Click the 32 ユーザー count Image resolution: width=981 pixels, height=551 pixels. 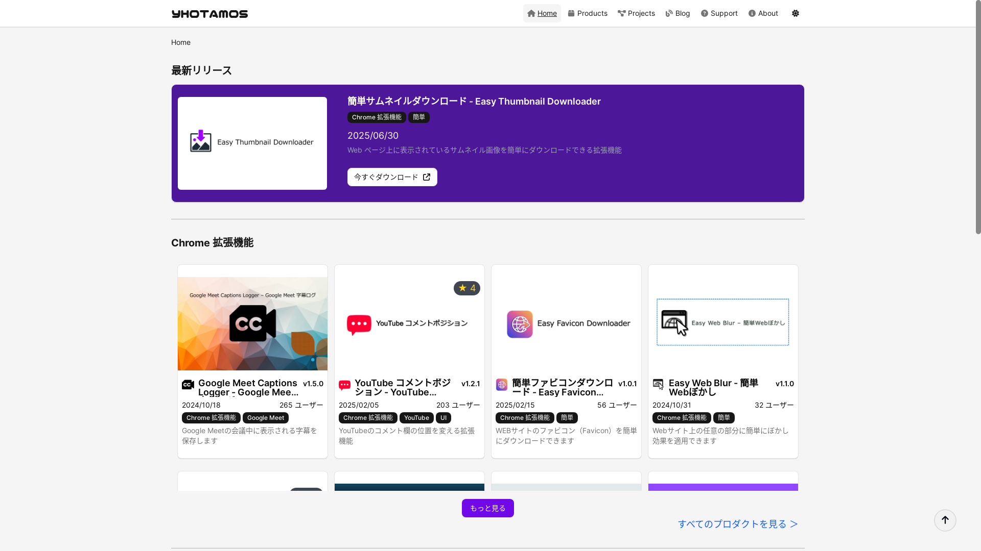pyautogui.click(x=774, y=405)
